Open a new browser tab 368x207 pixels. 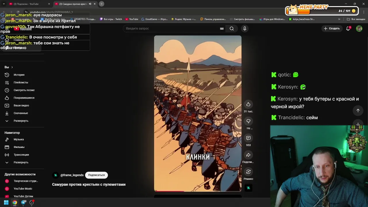click(101, 4)
